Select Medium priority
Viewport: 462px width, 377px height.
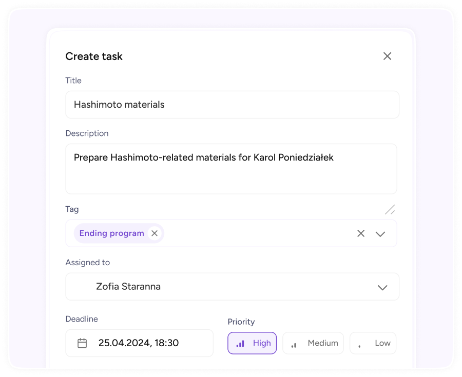pyautogui.click(x=313, y=343)
